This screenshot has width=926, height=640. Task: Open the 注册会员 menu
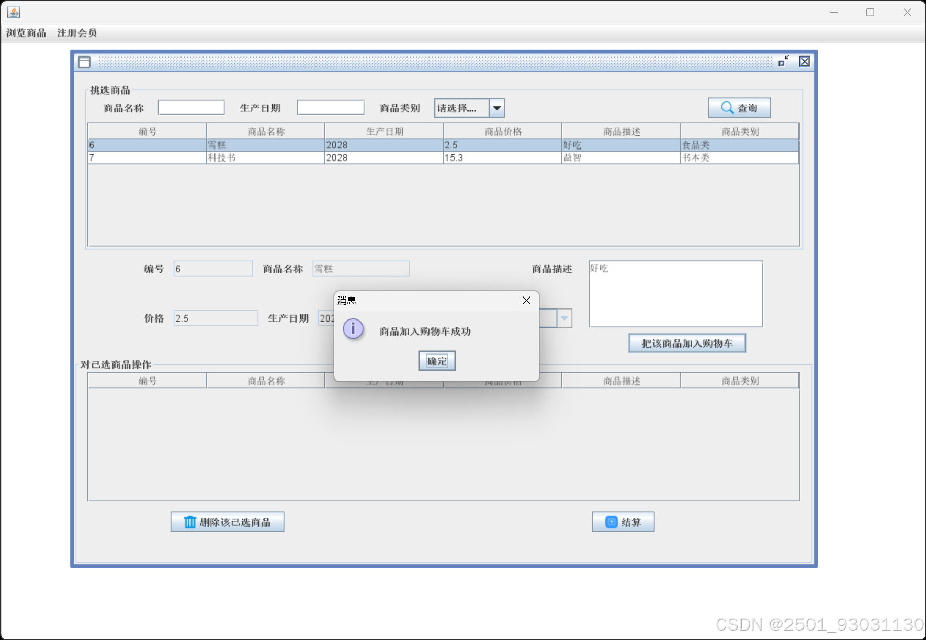pyautogui.click(x=76, y=32)
